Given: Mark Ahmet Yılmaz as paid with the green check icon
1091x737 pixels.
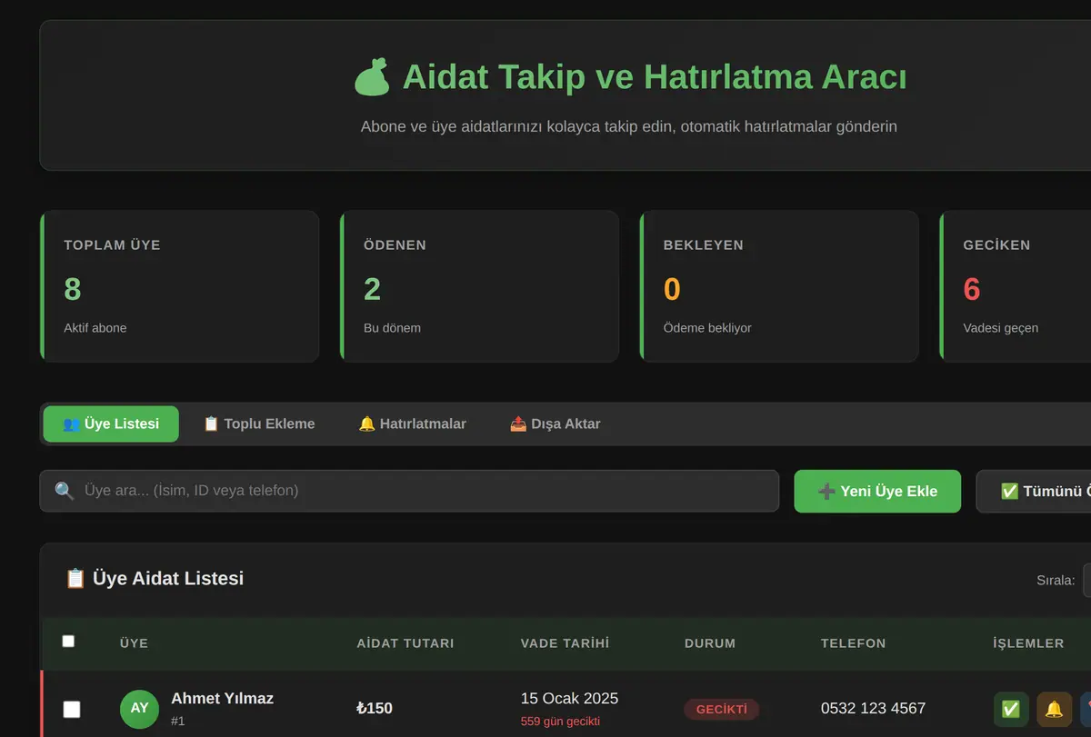Looking at the screenshot, I should (1011, 709).
